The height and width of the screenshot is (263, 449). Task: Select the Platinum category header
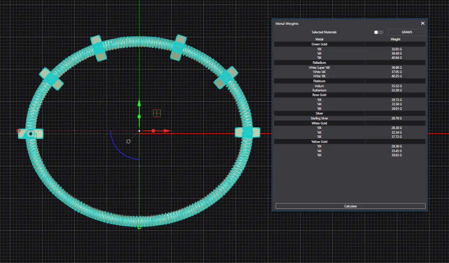click(x=319, y=81)
